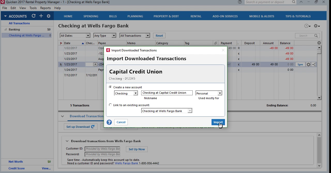Click the flag column header icon

pyautogui.click(x=61, y=43)
